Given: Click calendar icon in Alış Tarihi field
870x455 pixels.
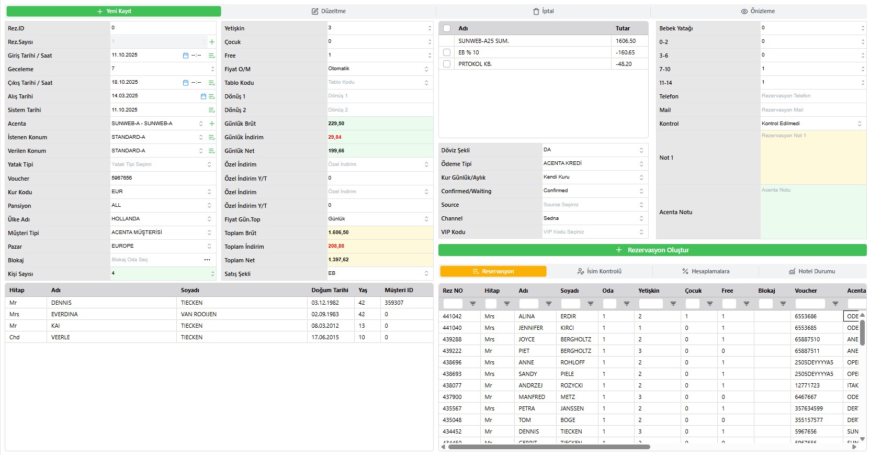Looking at the screenshot, I should [204, 96].
